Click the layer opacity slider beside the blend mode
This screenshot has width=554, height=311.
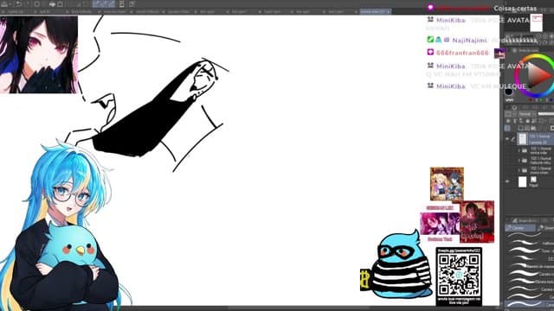pos(546,114)
